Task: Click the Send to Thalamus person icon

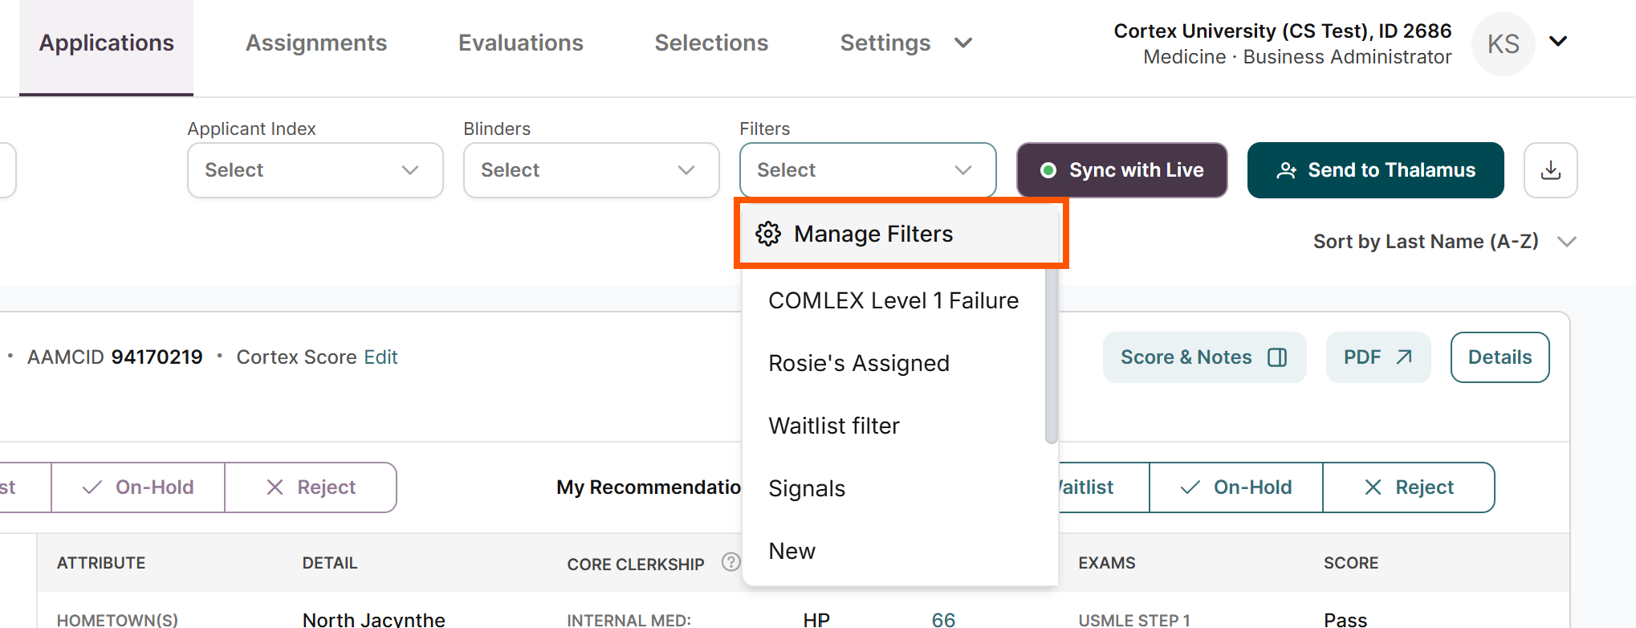Action: 1286,170
